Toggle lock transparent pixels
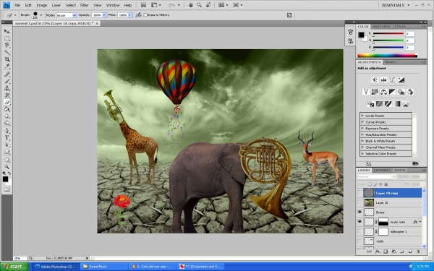434x271 pixels. (370, 184)
